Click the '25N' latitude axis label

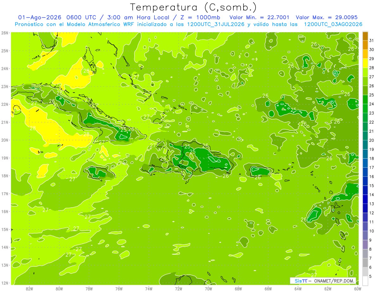tap(4, 51)
